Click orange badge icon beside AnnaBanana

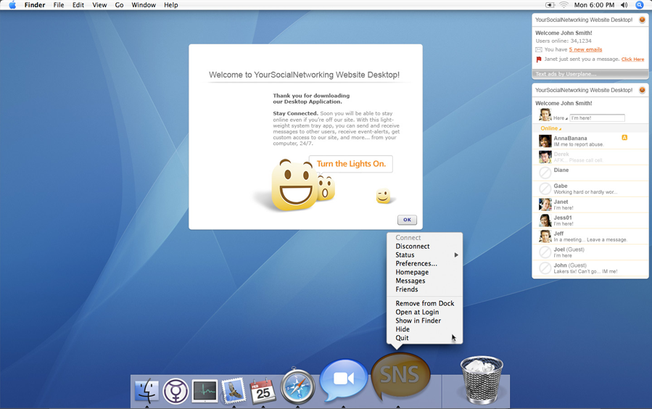click(624, 138)
